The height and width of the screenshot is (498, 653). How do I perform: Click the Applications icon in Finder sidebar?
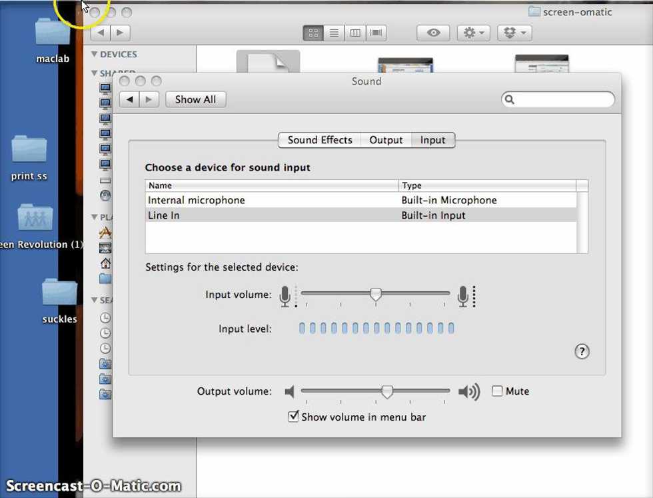click(105, 233)
